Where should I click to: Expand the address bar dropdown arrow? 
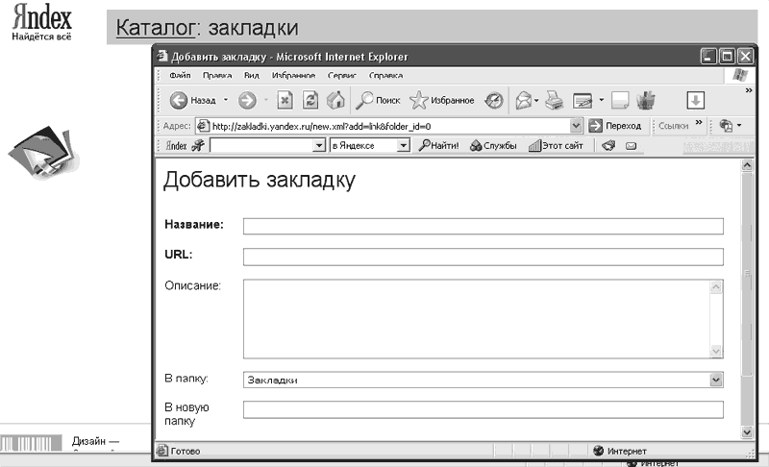point(576,126)
